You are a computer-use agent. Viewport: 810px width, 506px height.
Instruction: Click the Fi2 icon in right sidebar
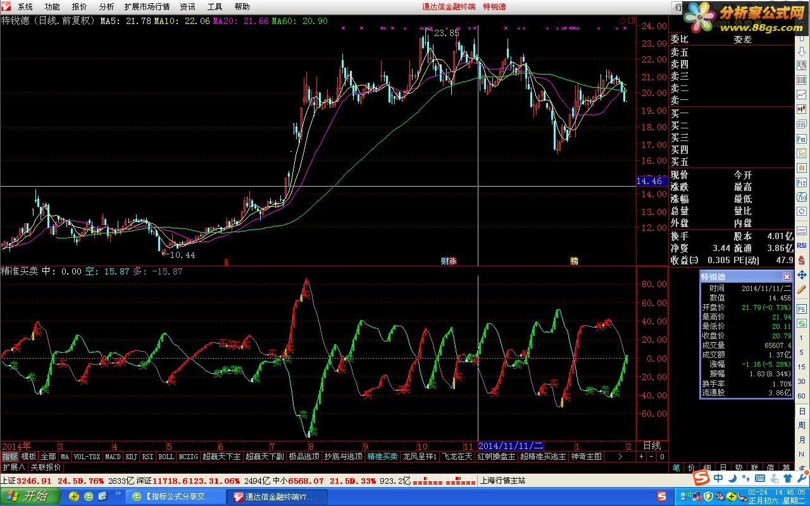pos(801,183)
